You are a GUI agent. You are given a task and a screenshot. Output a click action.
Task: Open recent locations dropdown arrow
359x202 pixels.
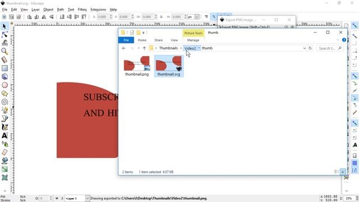tap(139, 48)
